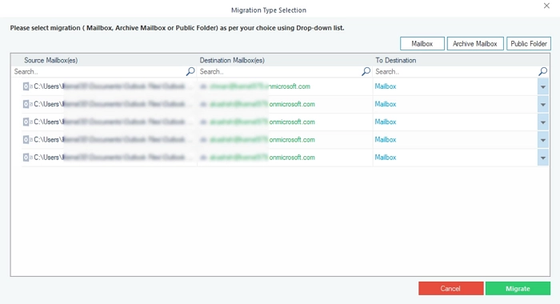Screen dimensions: 560x304
Task: Click the first row's Mailbox value
Action: 386,86
